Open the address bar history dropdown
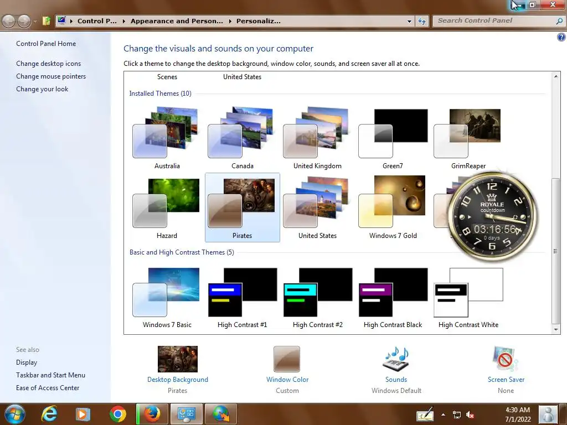The image size is (567, 425). [x=409, y=21]
